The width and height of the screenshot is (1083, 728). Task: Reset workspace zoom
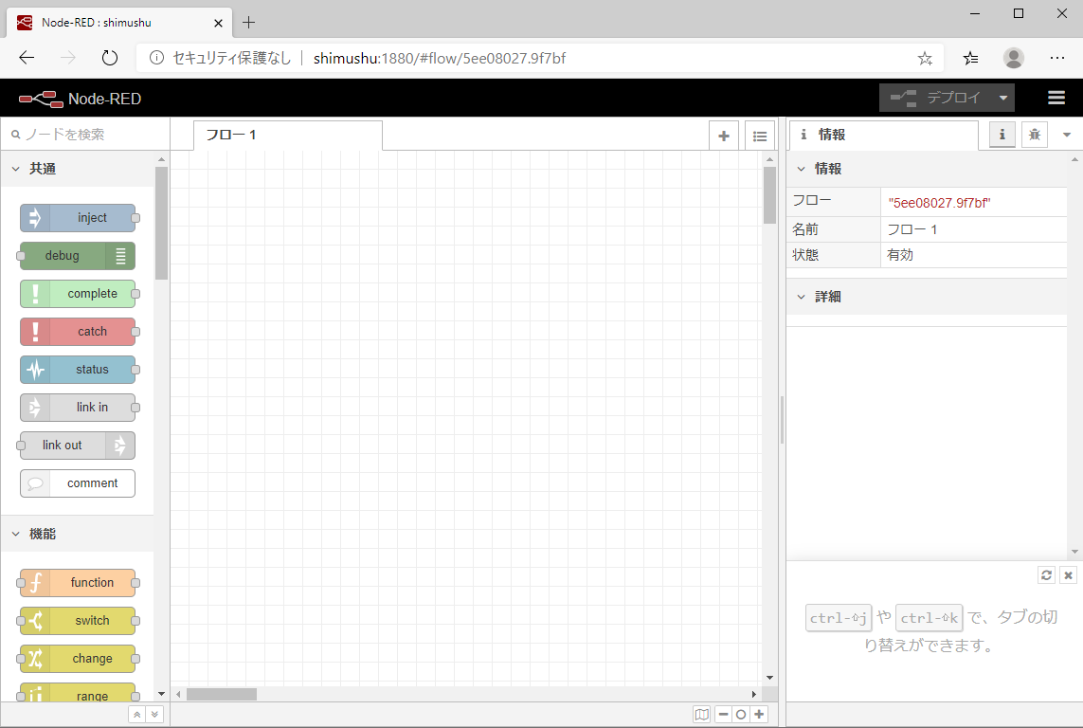click(741, 714)
